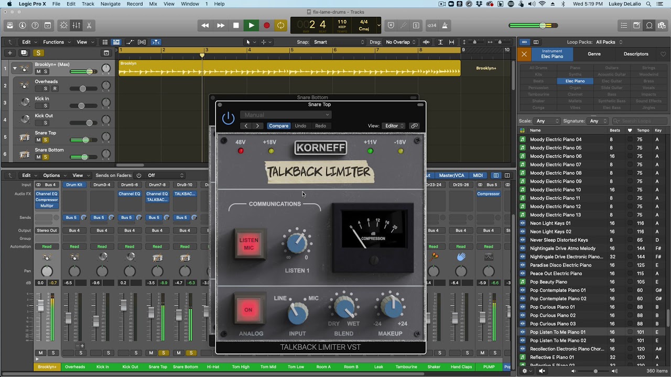The width and height of the screenshot is (671, 377).
Task: Open the Editors scissors icon
Action: [89, 25]
